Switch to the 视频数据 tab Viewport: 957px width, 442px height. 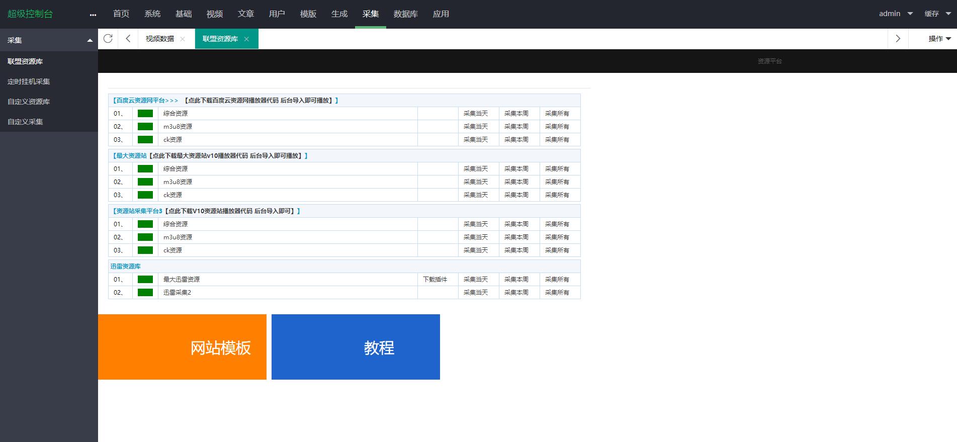coord(160,39)
